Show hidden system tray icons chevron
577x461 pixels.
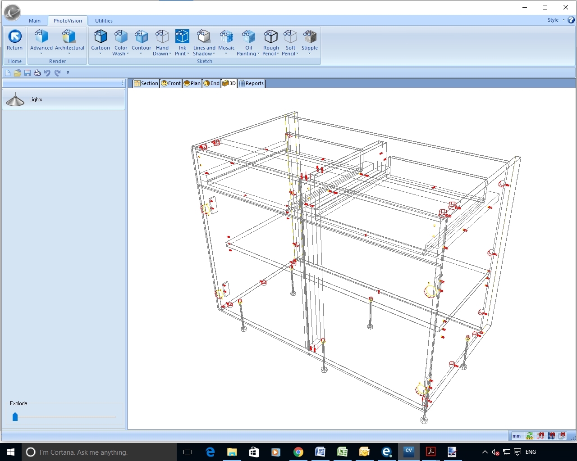pos(485,452)
